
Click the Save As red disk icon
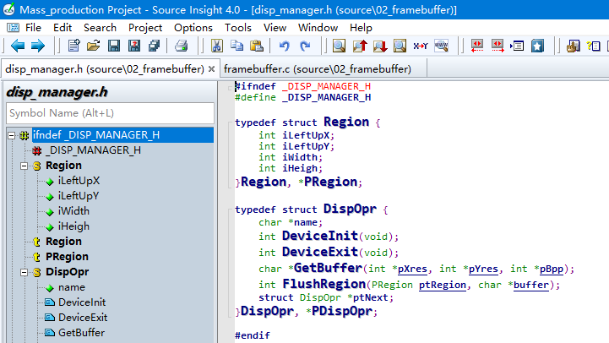[134, 46]
